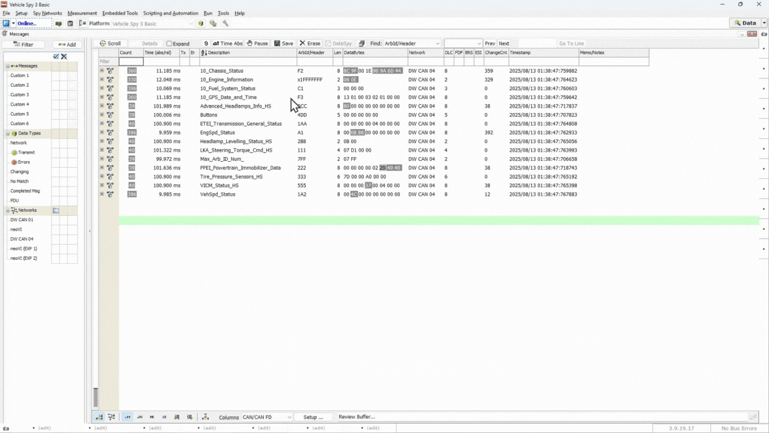Click the sort icon in Description header
Screen dimensions: 769x433
pos(204,53)
